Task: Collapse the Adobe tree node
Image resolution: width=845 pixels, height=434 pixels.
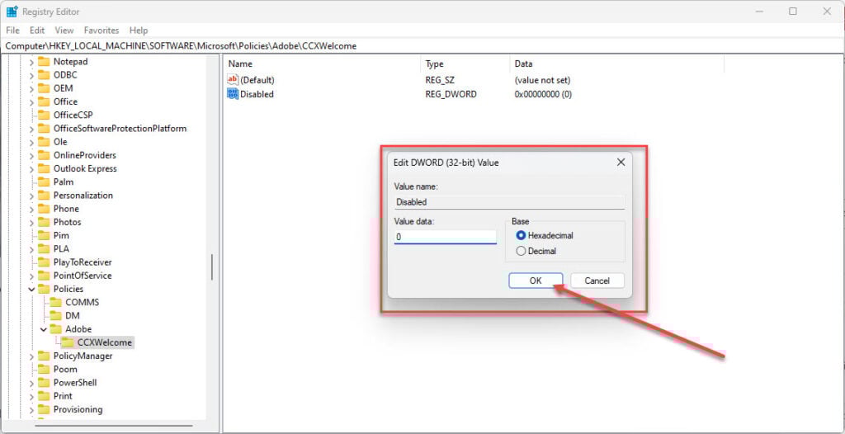Action: pos(44,329)
